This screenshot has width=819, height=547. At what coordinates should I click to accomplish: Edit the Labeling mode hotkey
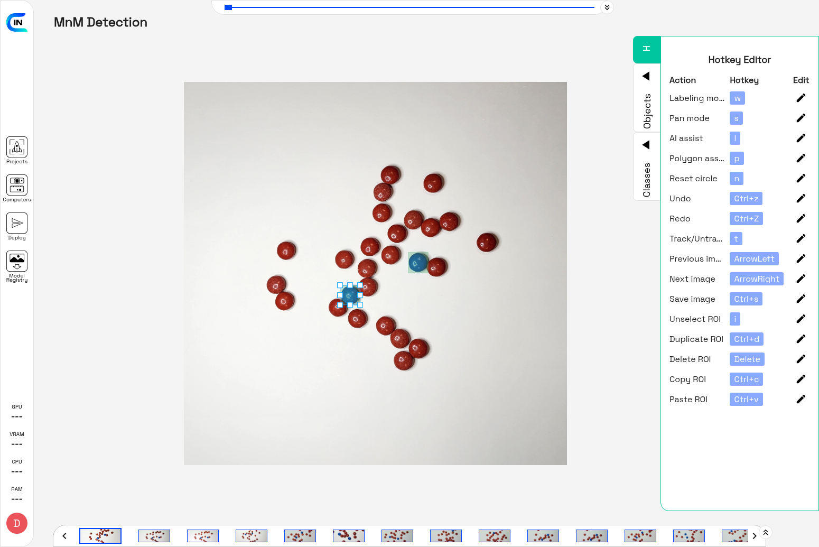801,98
